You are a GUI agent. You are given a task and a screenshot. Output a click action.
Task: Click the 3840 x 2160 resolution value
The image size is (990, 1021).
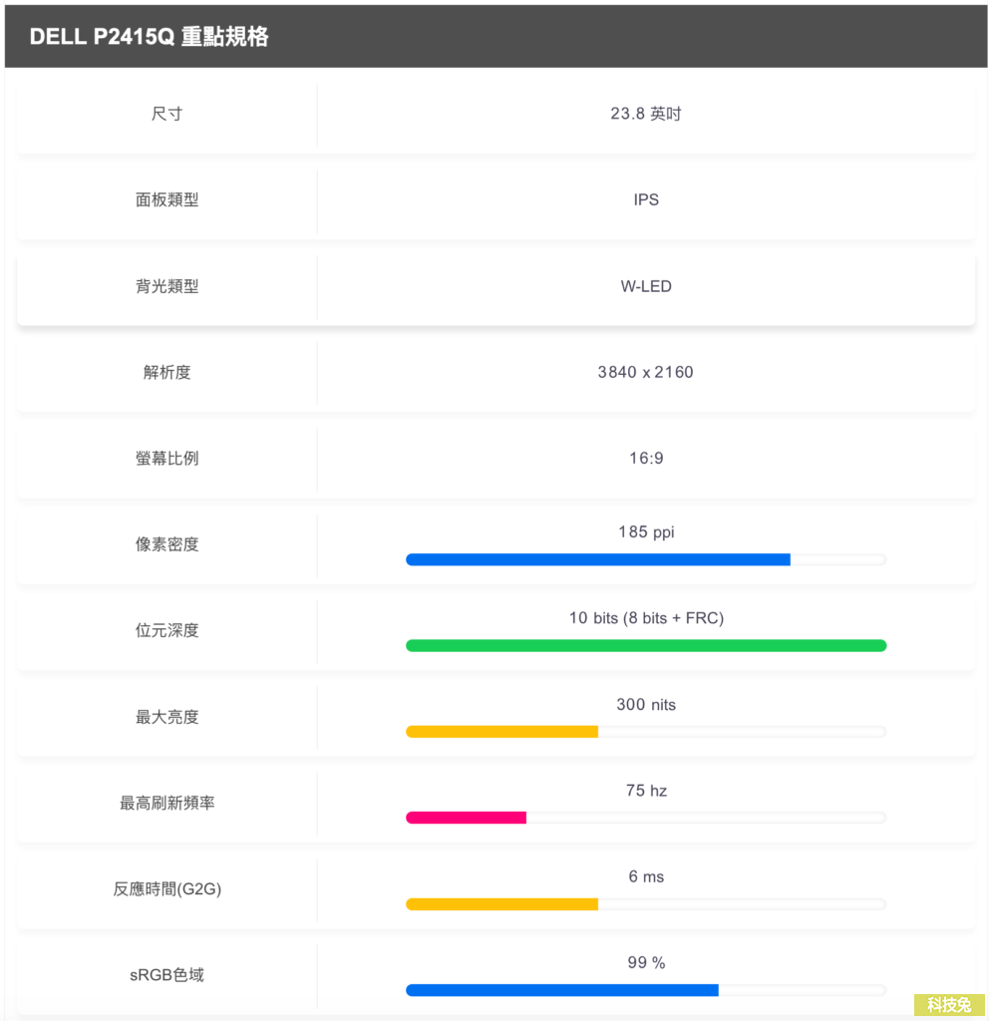646,373
